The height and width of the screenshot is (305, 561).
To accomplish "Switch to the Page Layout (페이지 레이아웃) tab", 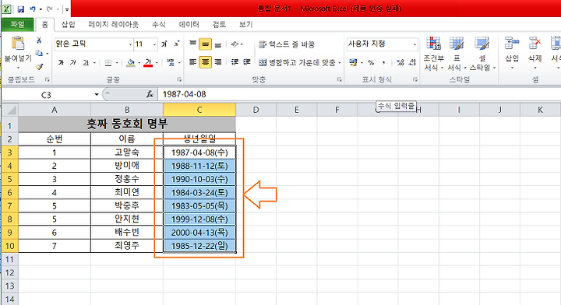I will click(x=114, y=24).
